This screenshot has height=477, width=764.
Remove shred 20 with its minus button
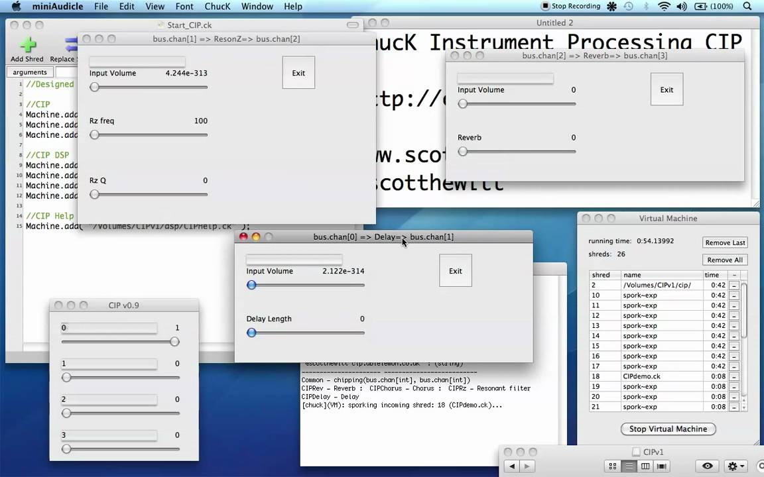(x=733, y=397)
